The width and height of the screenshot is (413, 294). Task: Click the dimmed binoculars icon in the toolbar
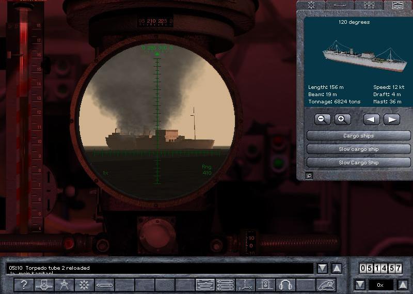point(165,285)
